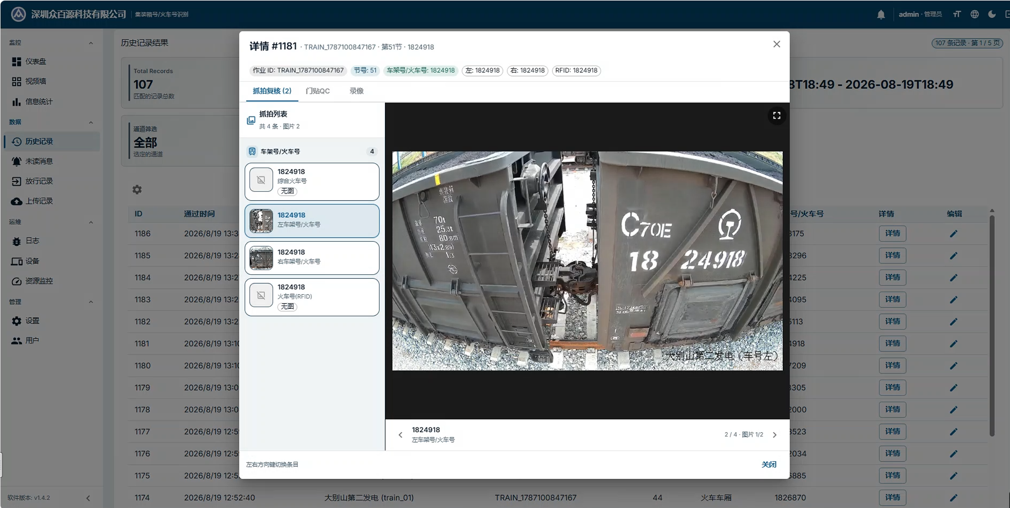Viewport: 1010px width, 508px height.
Task: Switch to 抓拍复核 (2) tab
Action: [x=272, y=91]
